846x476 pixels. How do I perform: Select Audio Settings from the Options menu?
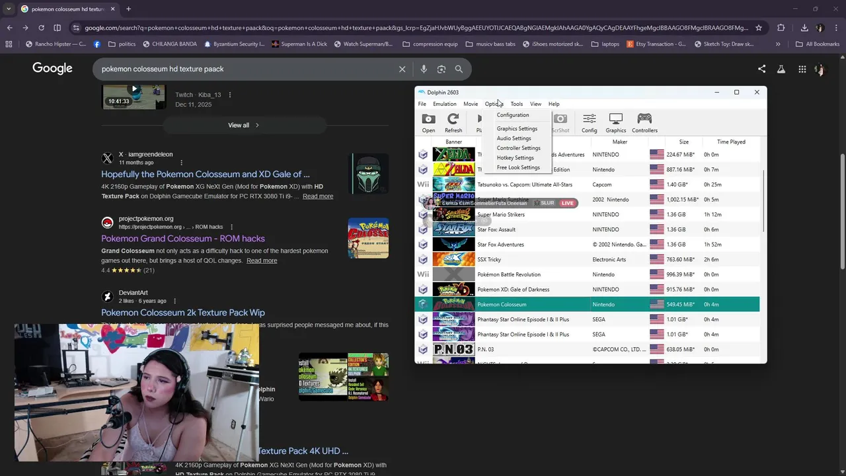click(514, 139)
